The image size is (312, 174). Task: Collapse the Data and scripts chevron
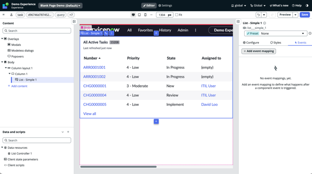point(63,132)
